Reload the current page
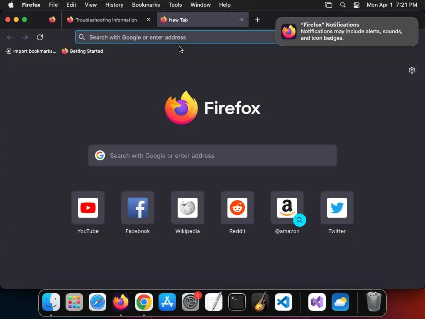425x319 pixels. (40, 37)
